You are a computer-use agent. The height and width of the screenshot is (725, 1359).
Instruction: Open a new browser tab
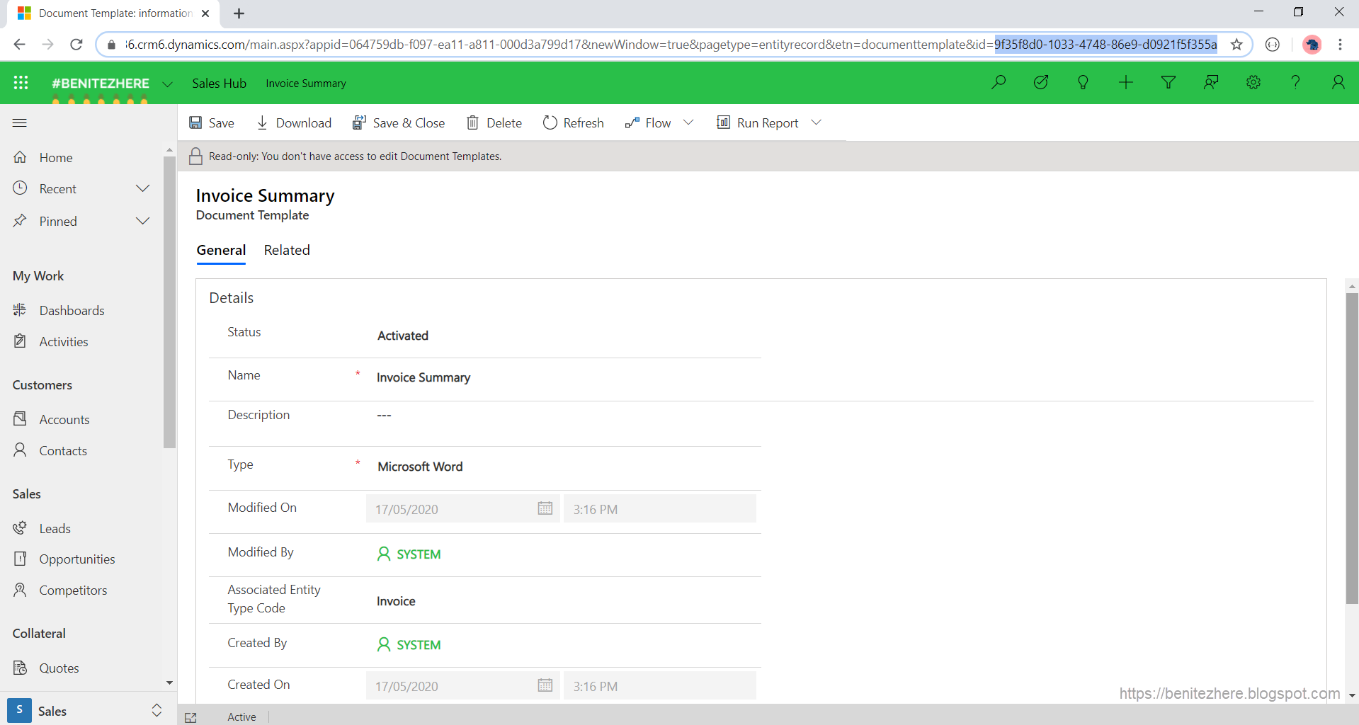click(239, 13)
